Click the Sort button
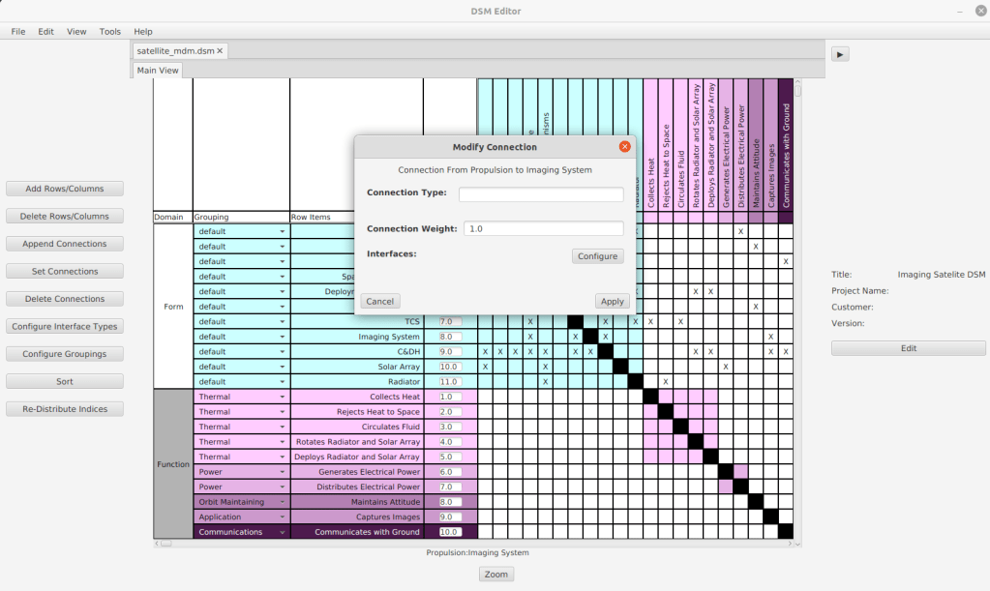 pos(65,382)
